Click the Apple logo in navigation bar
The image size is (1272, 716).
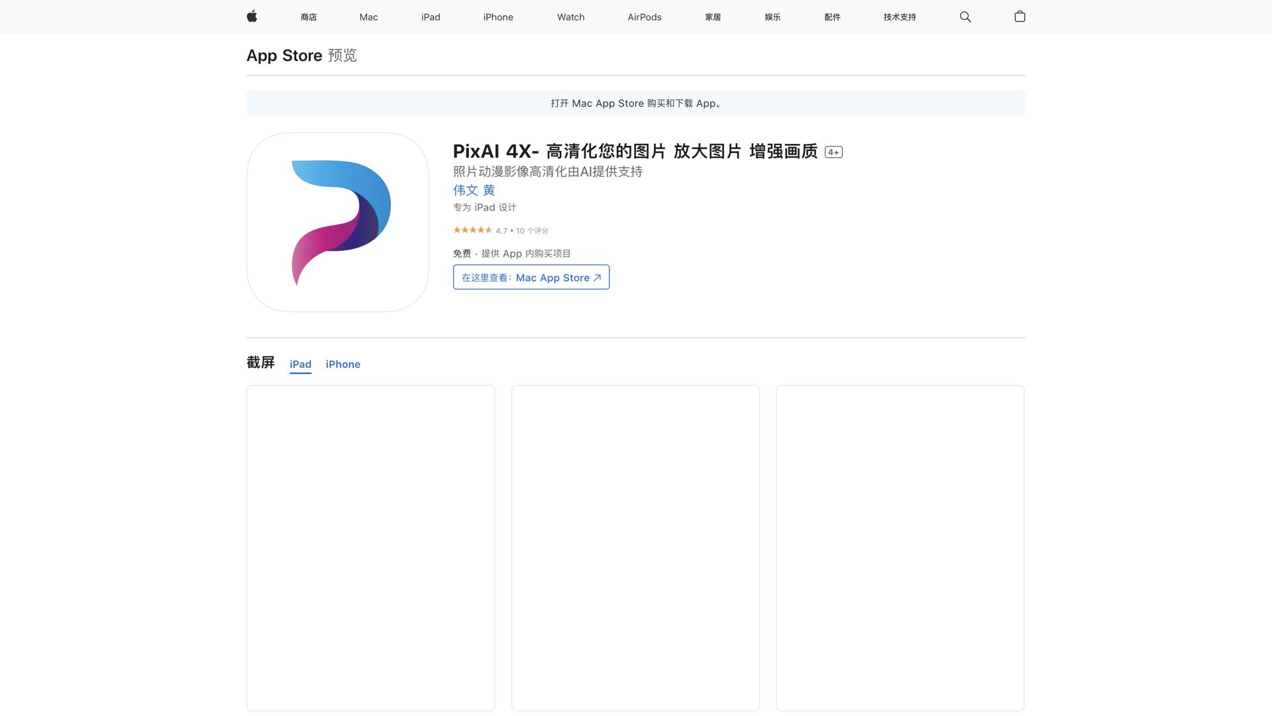252,17
